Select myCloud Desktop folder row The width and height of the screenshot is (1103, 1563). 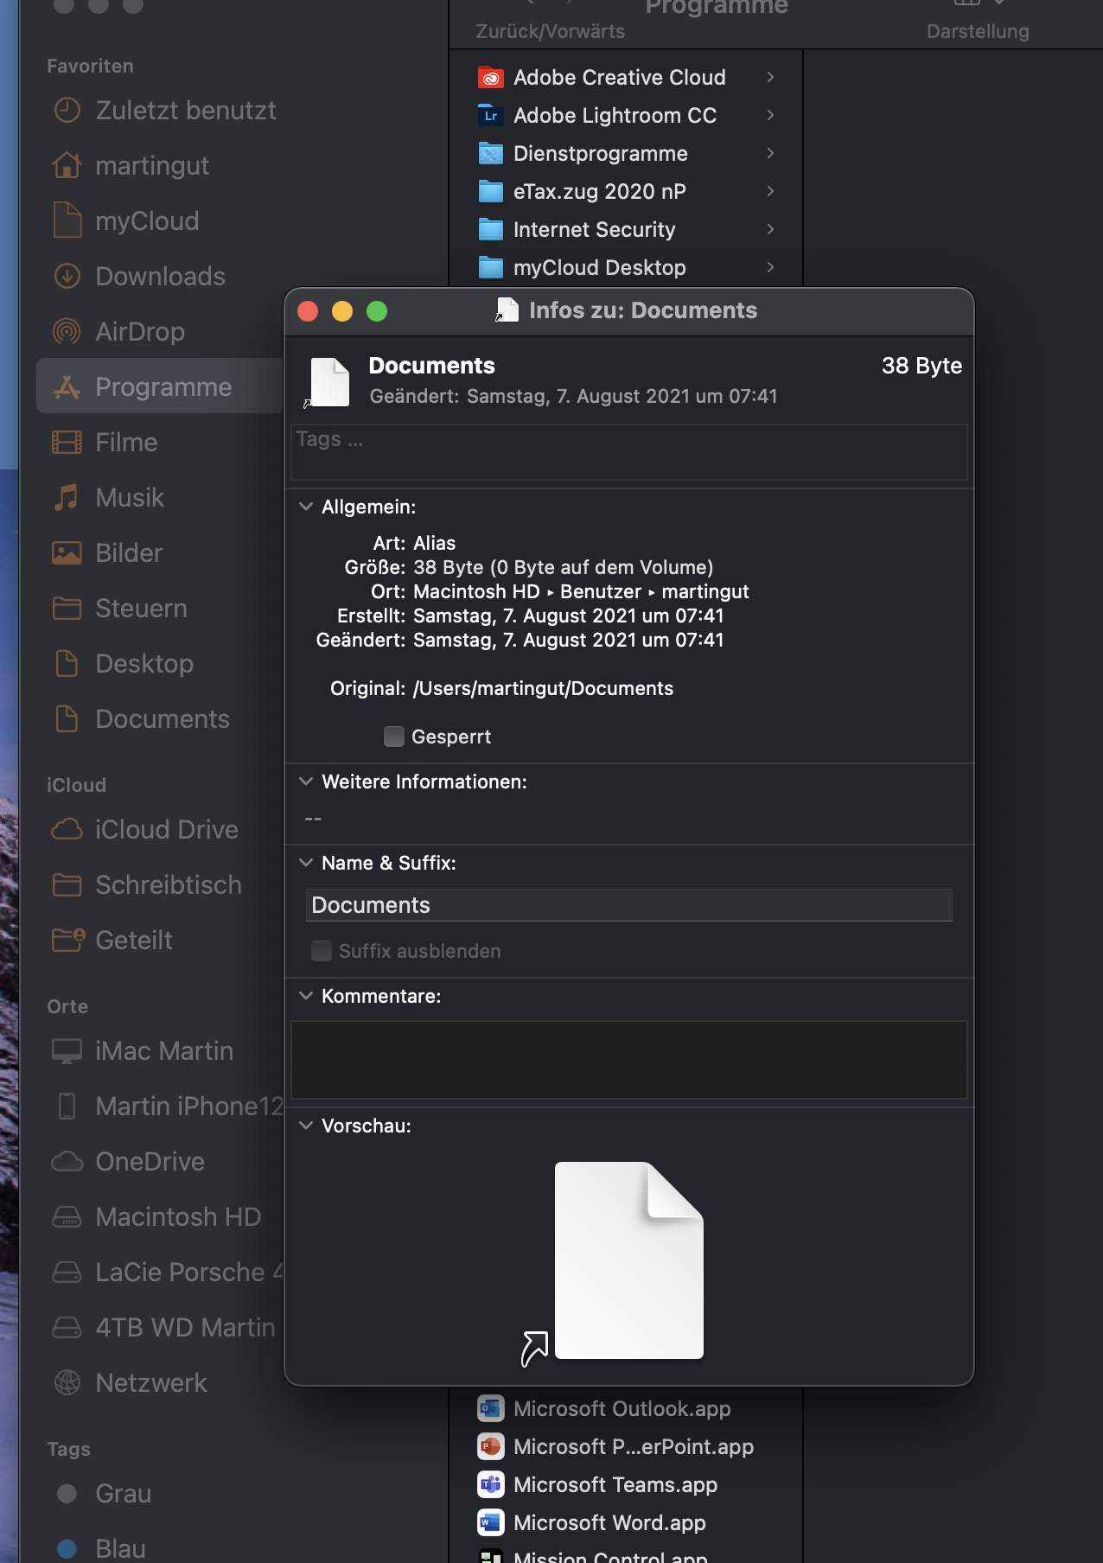pos(626,267)
